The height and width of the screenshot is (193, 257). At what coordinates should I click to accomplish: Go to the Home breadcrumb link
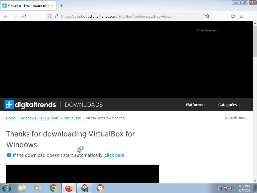tap(11, 118)
